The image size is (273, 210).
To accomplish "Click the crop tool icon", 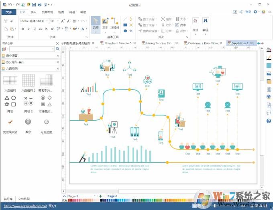I will 131,31.
